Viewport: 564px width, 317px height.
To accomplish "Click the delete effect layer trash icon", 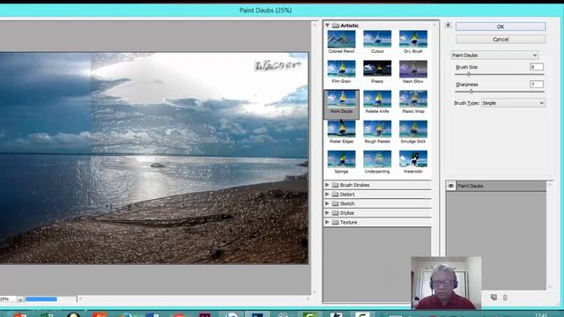I will click(505, 298).
